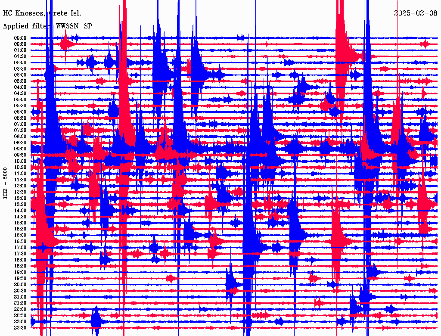
Task: Click the 10:30 time label
Action: [x=20, y=168]
